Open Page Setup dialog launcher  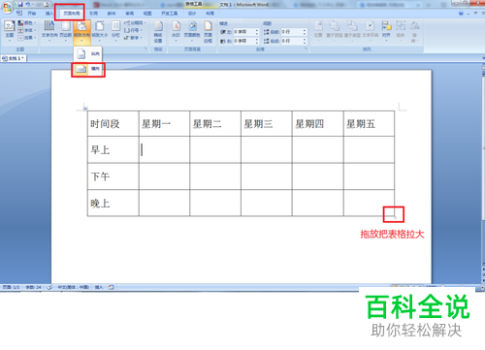145,48
